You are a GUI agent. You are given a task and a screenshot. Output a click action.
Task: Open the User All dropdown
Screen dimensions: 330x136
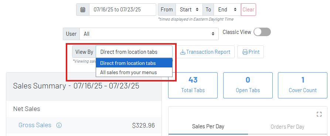[x=149, y=34]
